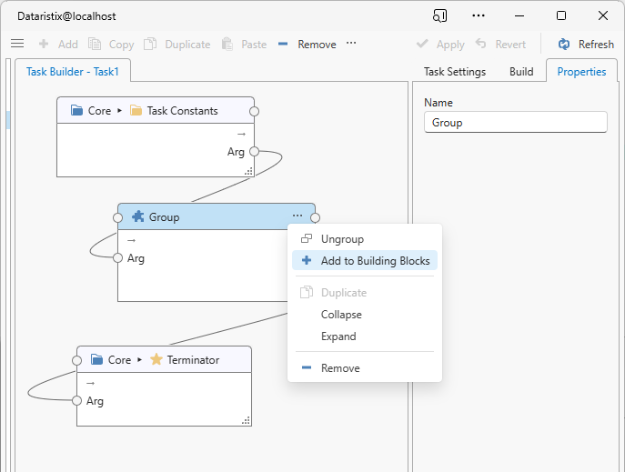The image size is (625, 472).
Task: Click the resize grip of Task Constants node
Action: [x=248, y=170]
